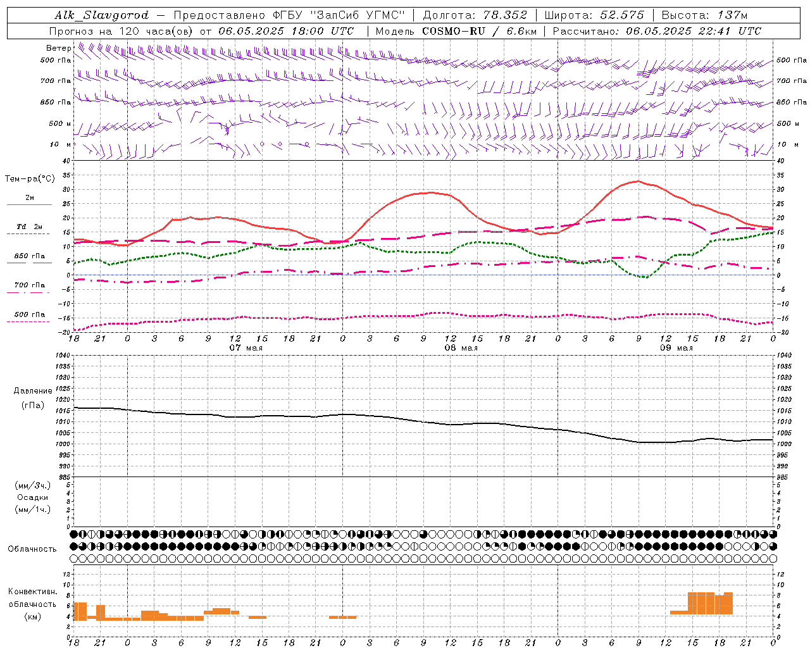Viewport: 810px width, 648px height.
Task: Click the 'Давление' pressure panel label
Action: tap(33, 391)
